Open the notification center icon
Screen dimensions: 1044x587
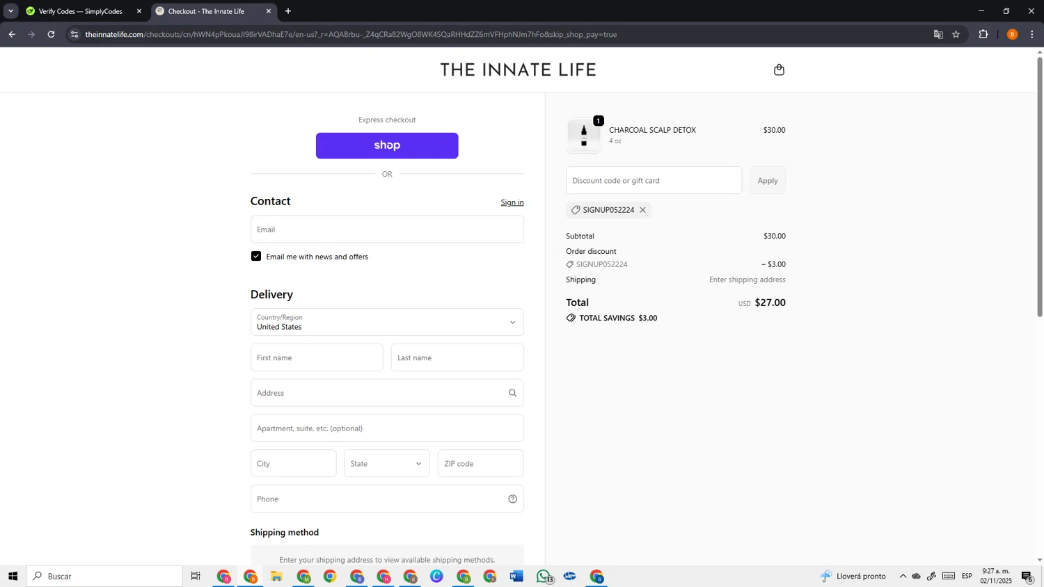(1027, 576)
